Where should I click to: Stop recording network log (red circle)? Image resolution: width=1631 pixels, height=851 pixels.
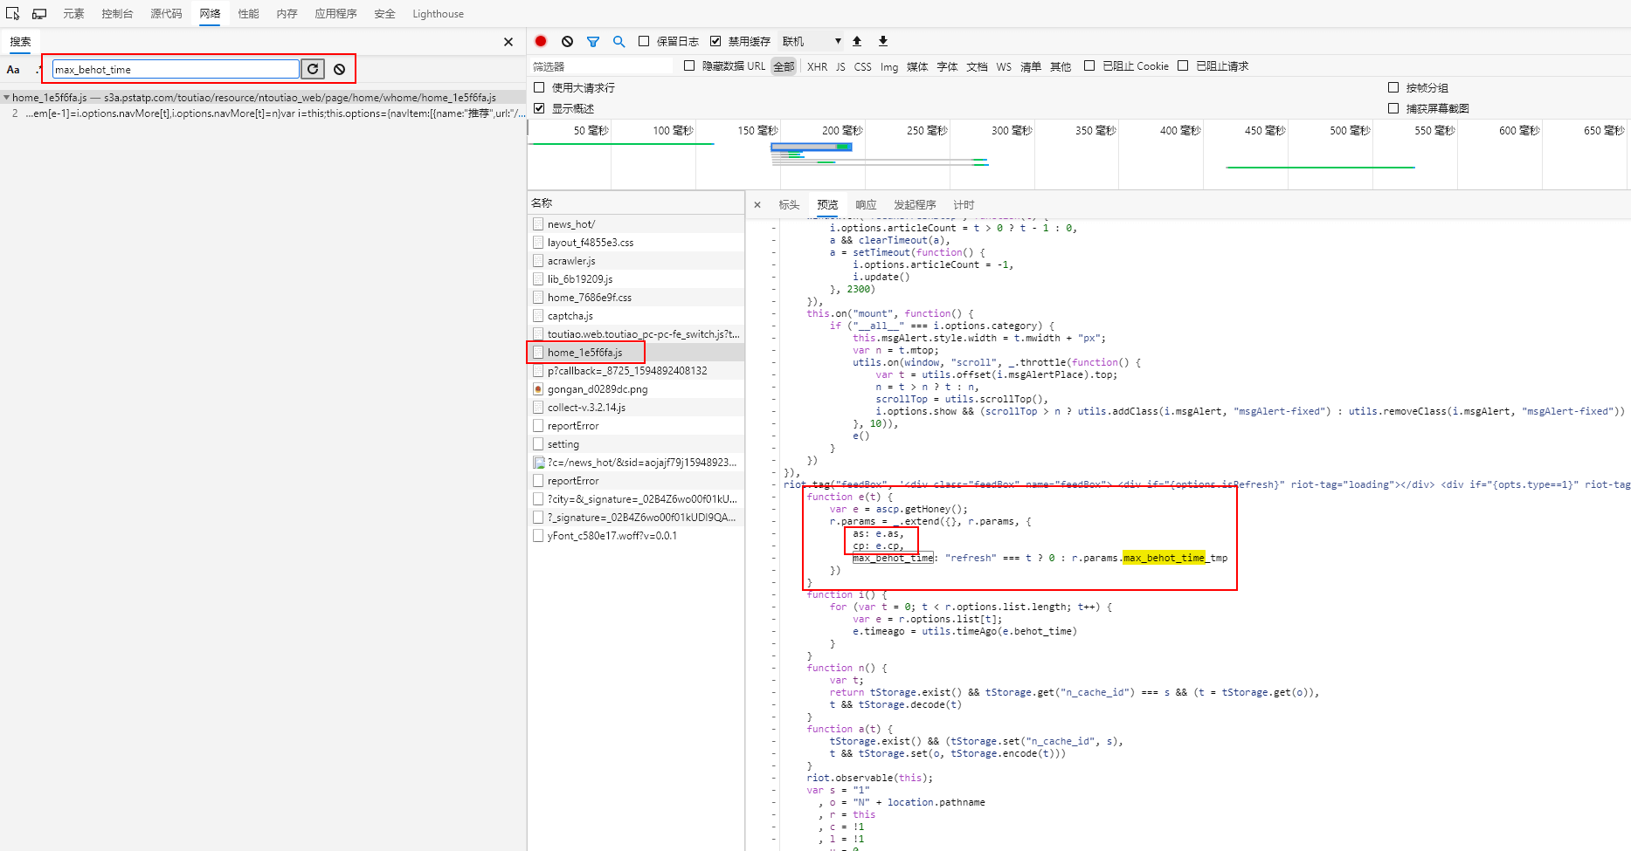point(541,41)
